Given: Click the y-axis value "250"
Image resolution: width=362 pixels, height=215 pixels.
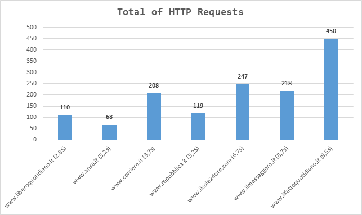Looking at the screenshot, I should (32, 83).
